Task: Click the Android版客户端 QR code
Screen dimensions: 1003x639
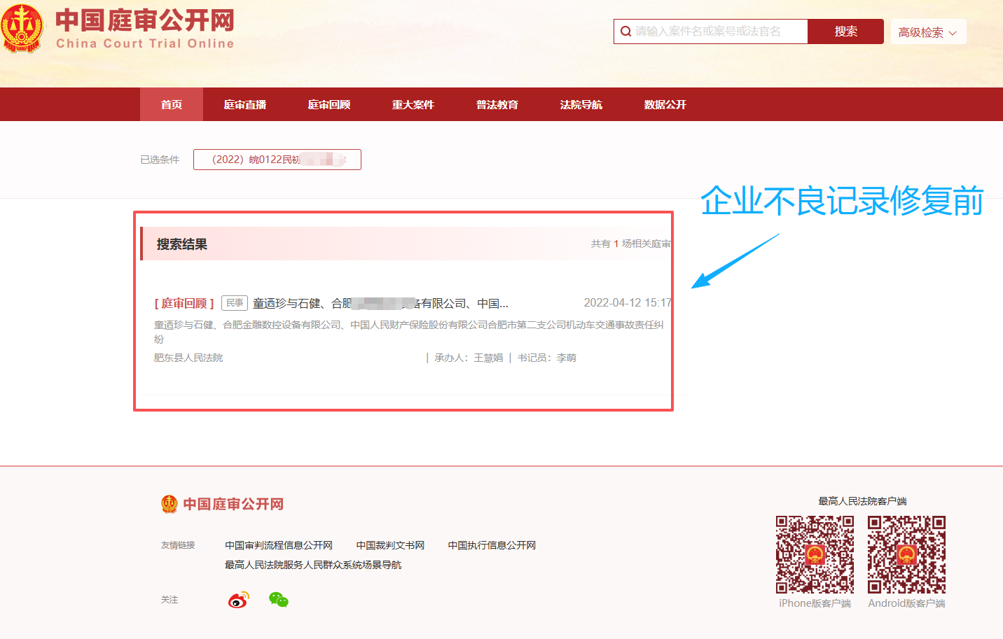Action: (906, 555)
